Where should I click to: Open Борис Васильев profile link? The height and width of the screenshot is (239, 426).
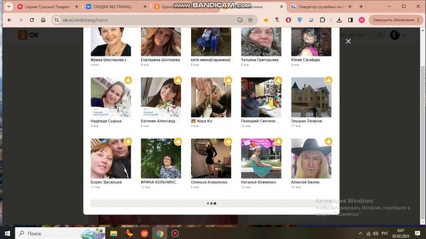[x=106, y=182]
